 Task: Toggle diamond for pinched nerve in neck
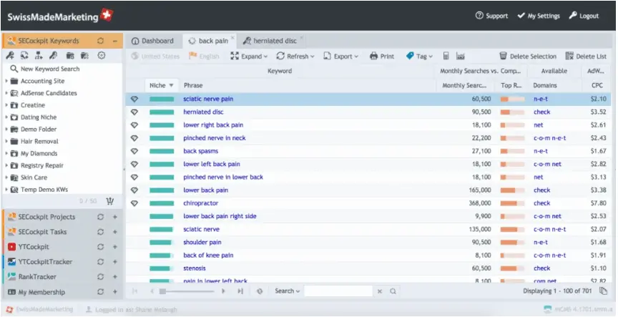pos(134,138)
